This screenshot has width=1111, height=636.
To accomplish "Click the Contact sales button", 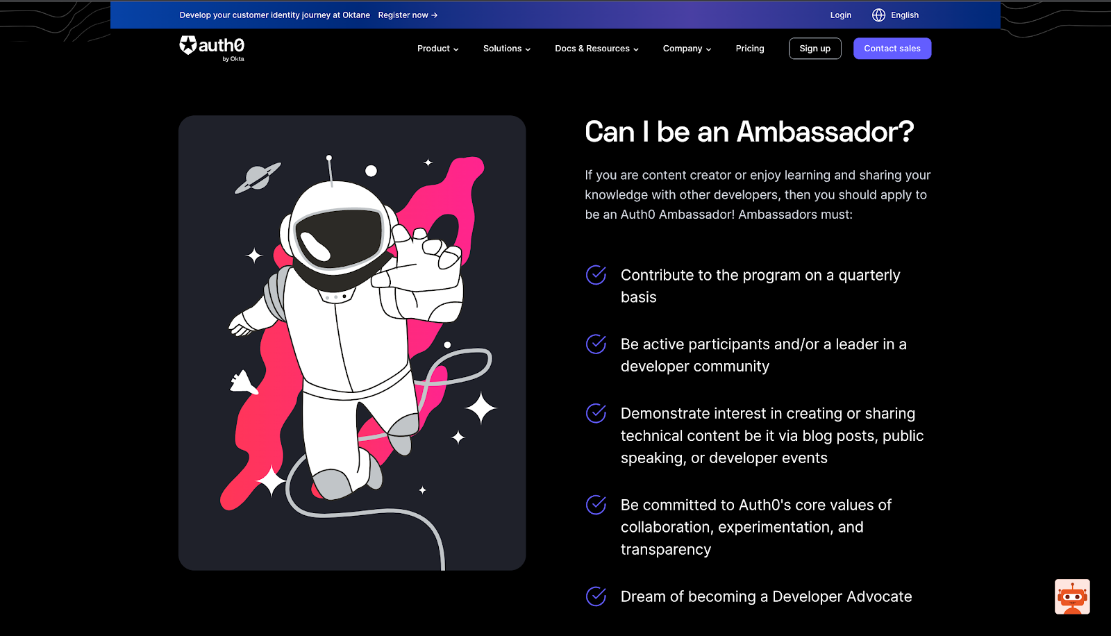I will pos(892,49).
